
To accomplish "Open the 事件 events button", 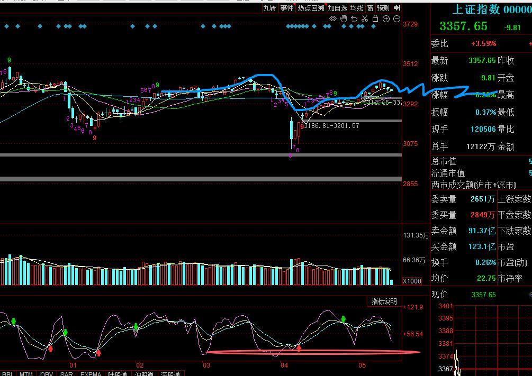I will 287,8.
